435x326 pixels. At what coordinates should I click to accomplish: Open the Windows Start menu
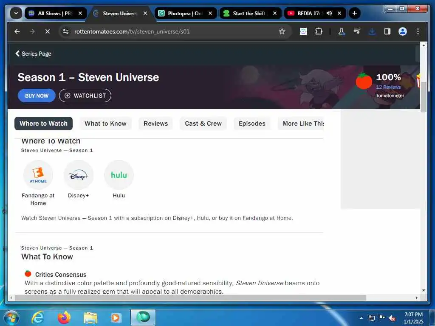pos(11,318)
